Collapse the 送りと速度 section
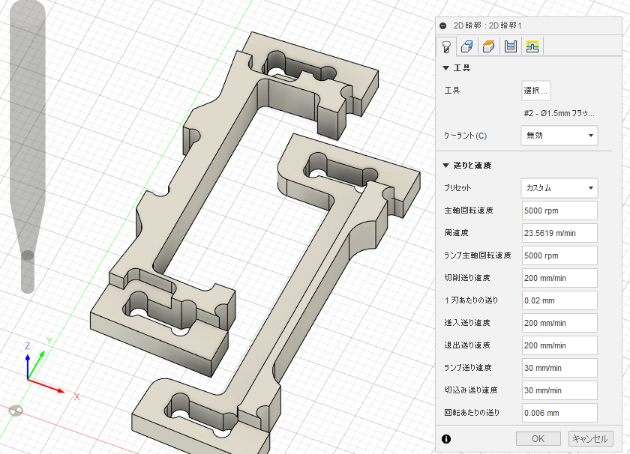 pos(445,166)
